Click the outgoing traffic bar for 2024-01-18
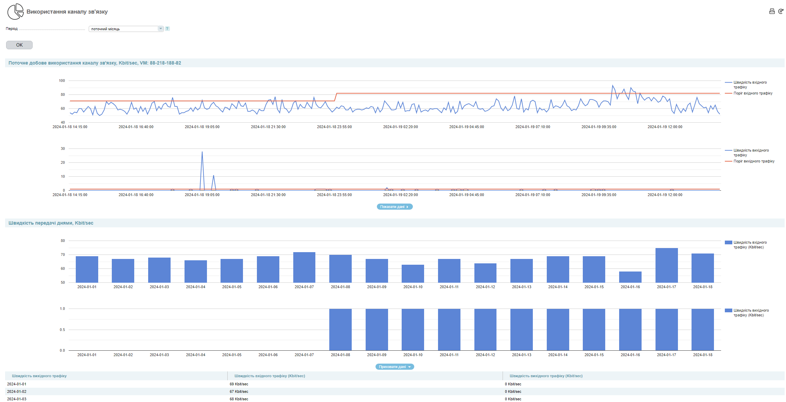786x402 pixels. pyautogui.click(x=703, y=330)
